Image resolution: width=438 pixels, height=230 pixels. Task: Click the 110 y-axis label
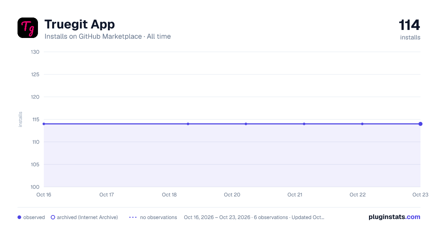pos(36,142)
